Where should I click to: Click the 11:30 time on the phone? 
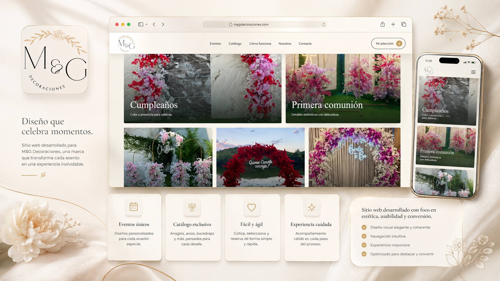coord(429,61)
